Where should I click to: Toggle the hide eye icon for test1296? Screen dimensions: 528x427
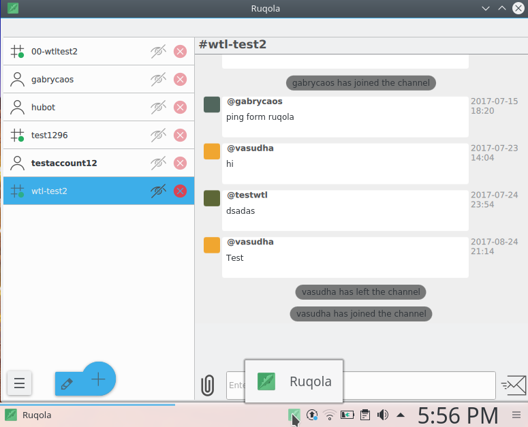coord(158,135)
